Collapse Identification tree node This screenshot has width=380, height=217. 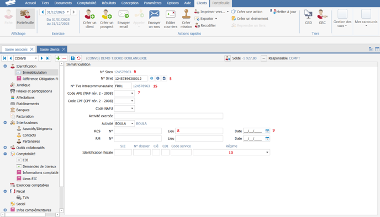(x=5, y=66)
